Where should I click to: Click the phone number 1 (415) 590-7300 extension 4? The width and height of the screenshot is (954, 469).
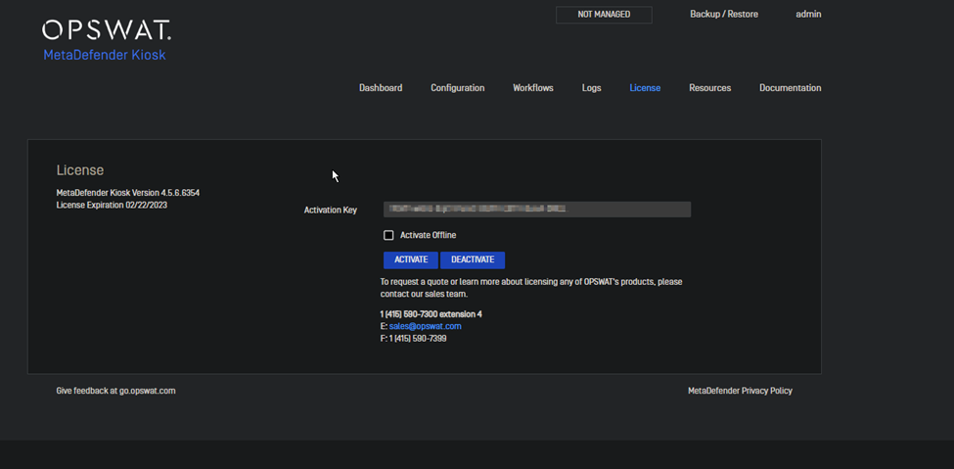click(432, 314)
